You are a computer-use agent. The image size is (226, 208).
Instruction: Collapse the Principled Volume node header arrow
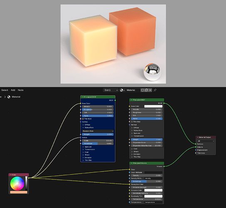click(131, 163)
